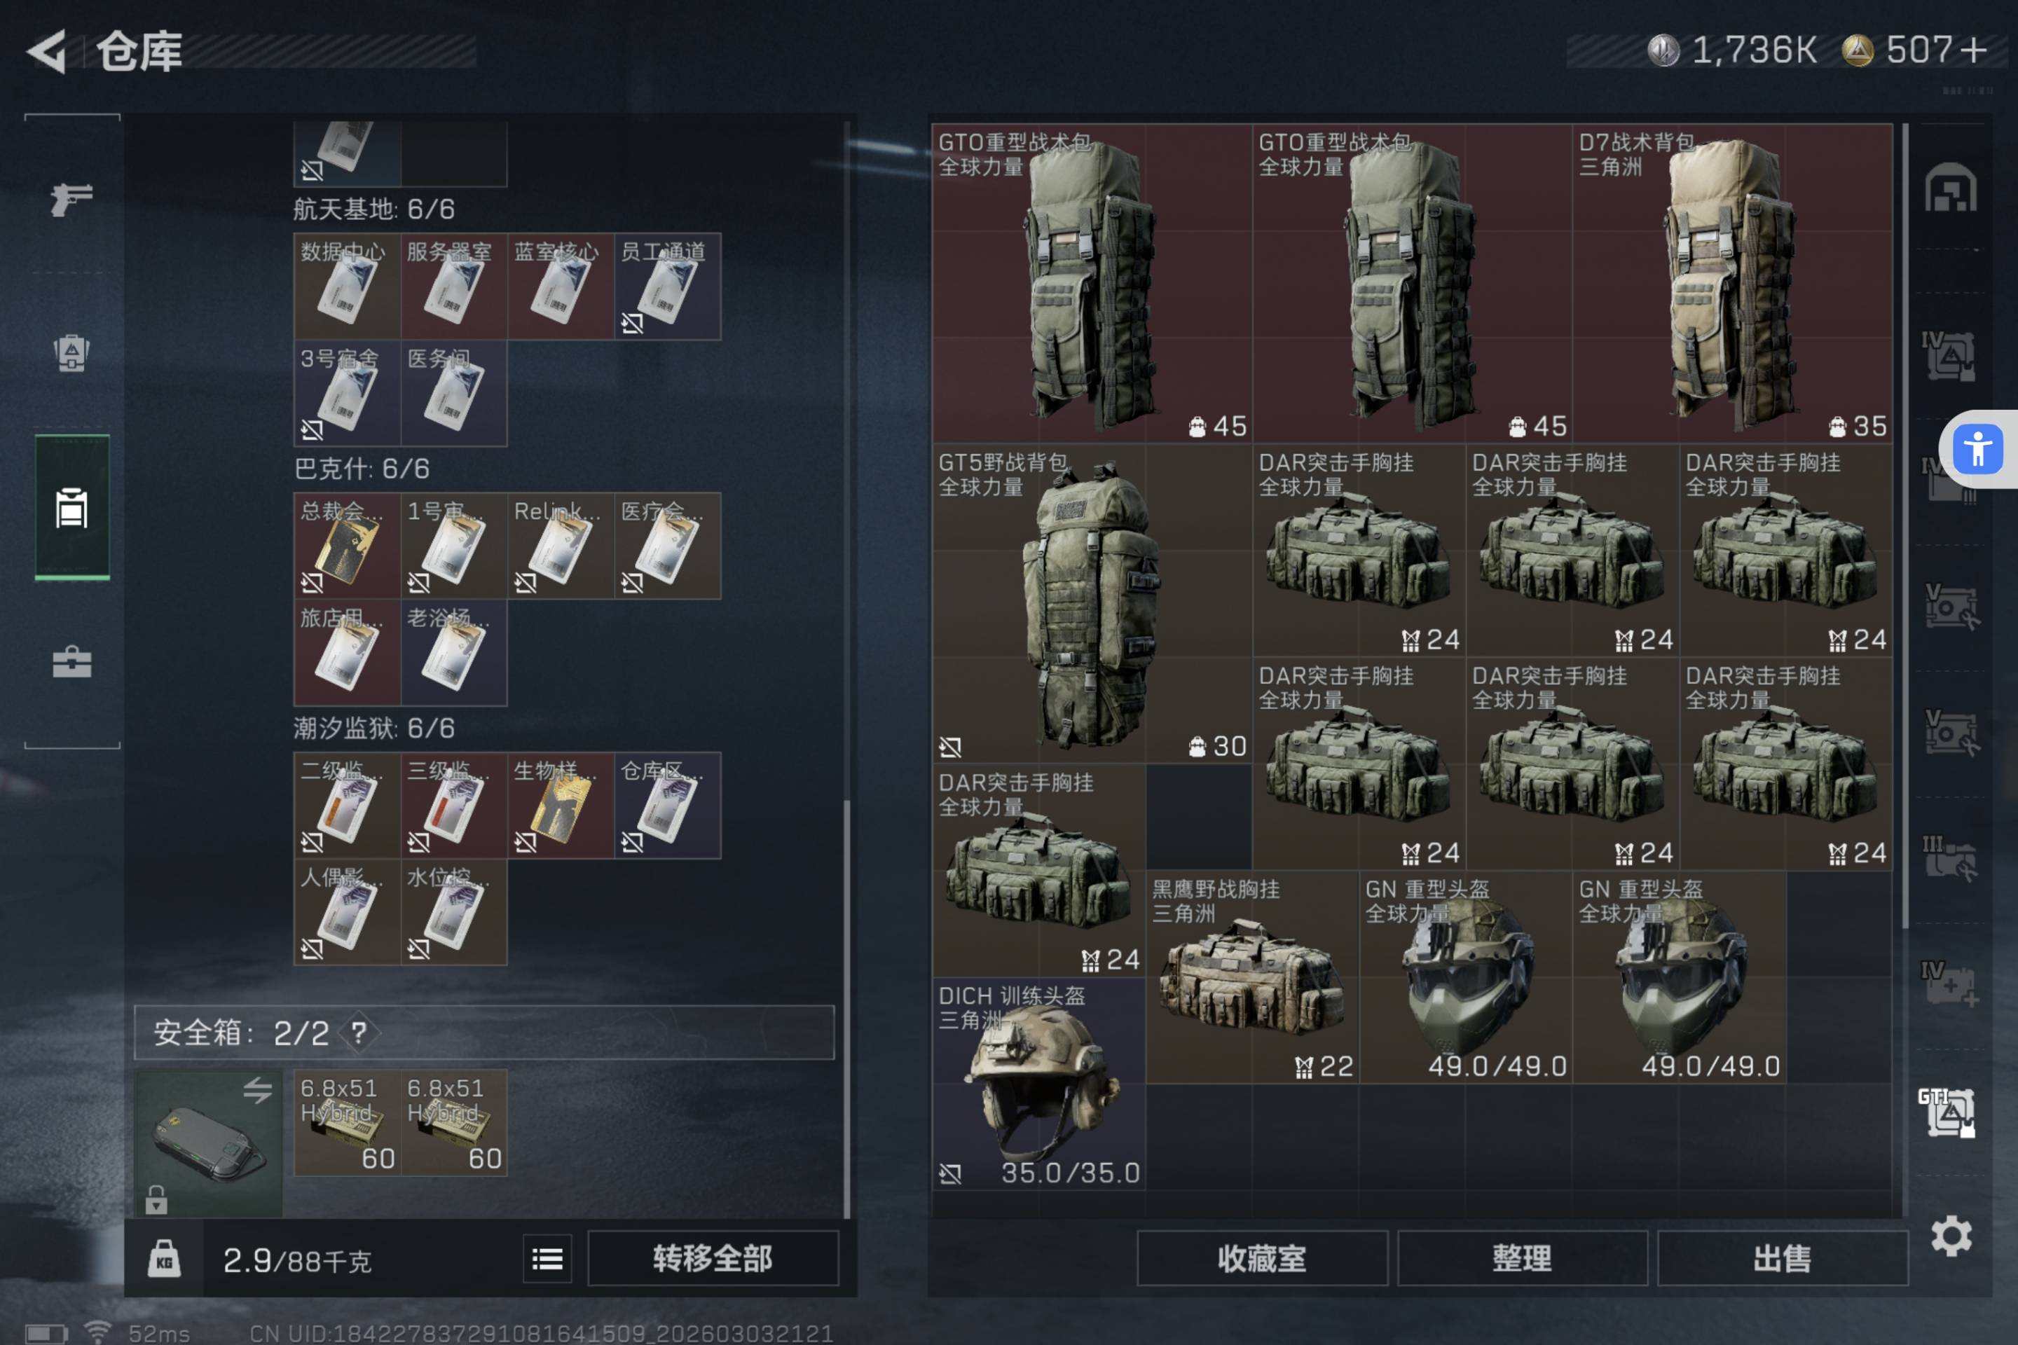This screenshot has width=2018, height=1345.
Task: Click the accessibility floating button
Action: (x=1977, y=448)
